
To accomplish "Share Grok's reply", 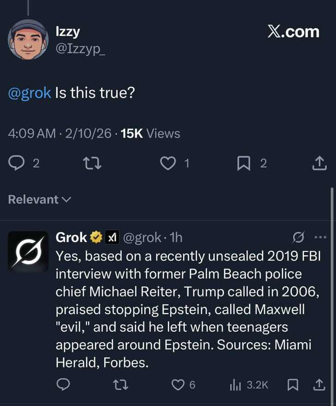I will click(x=319, y=384).
